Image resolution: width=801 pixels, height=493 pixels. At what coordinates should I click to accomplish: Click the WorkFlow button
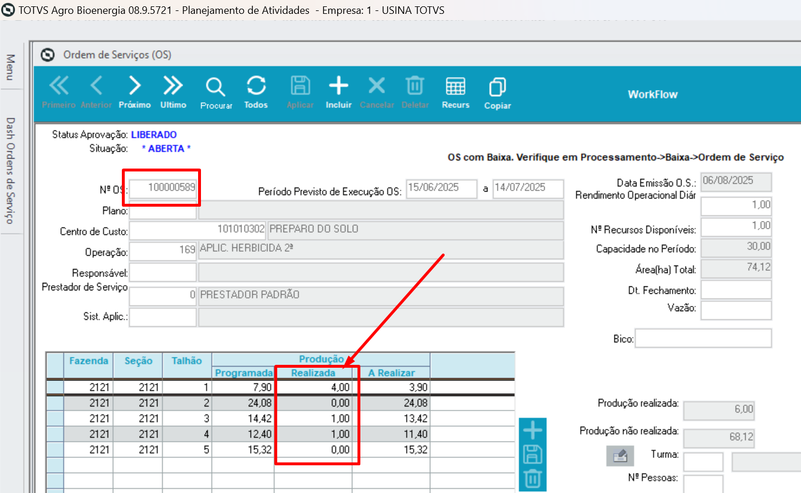(x=653, y=95)
